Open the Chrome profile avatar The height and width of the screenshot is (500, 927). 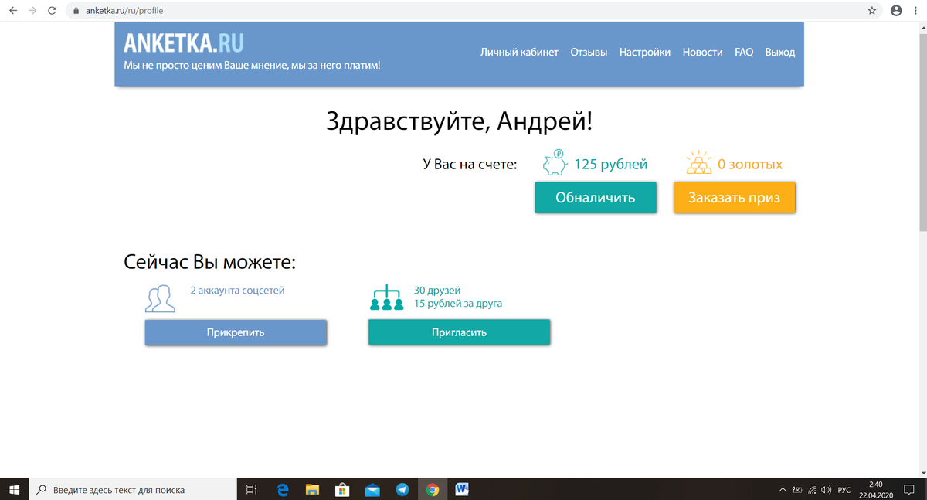(896, 11)
